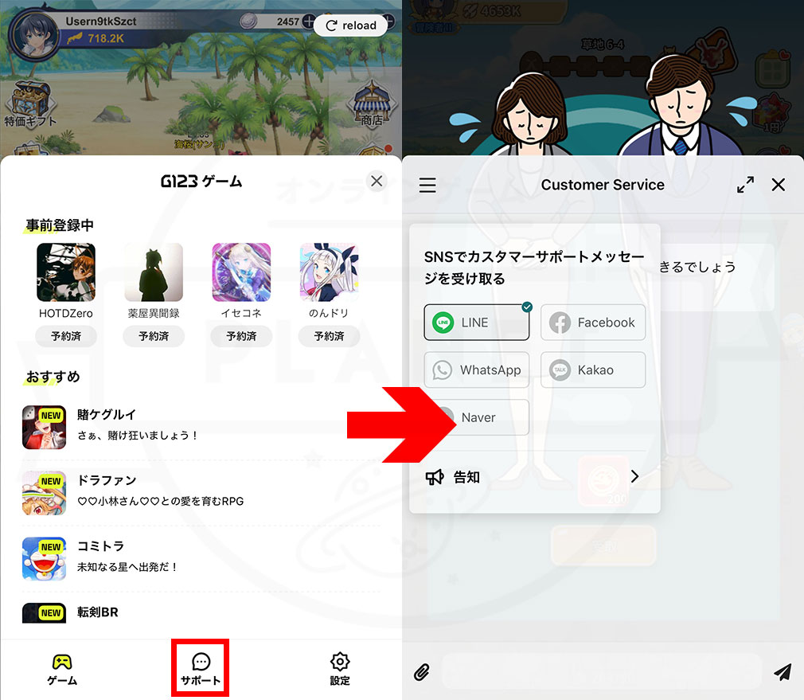Click the 予約済 button under イセコネ

(241, 336)
